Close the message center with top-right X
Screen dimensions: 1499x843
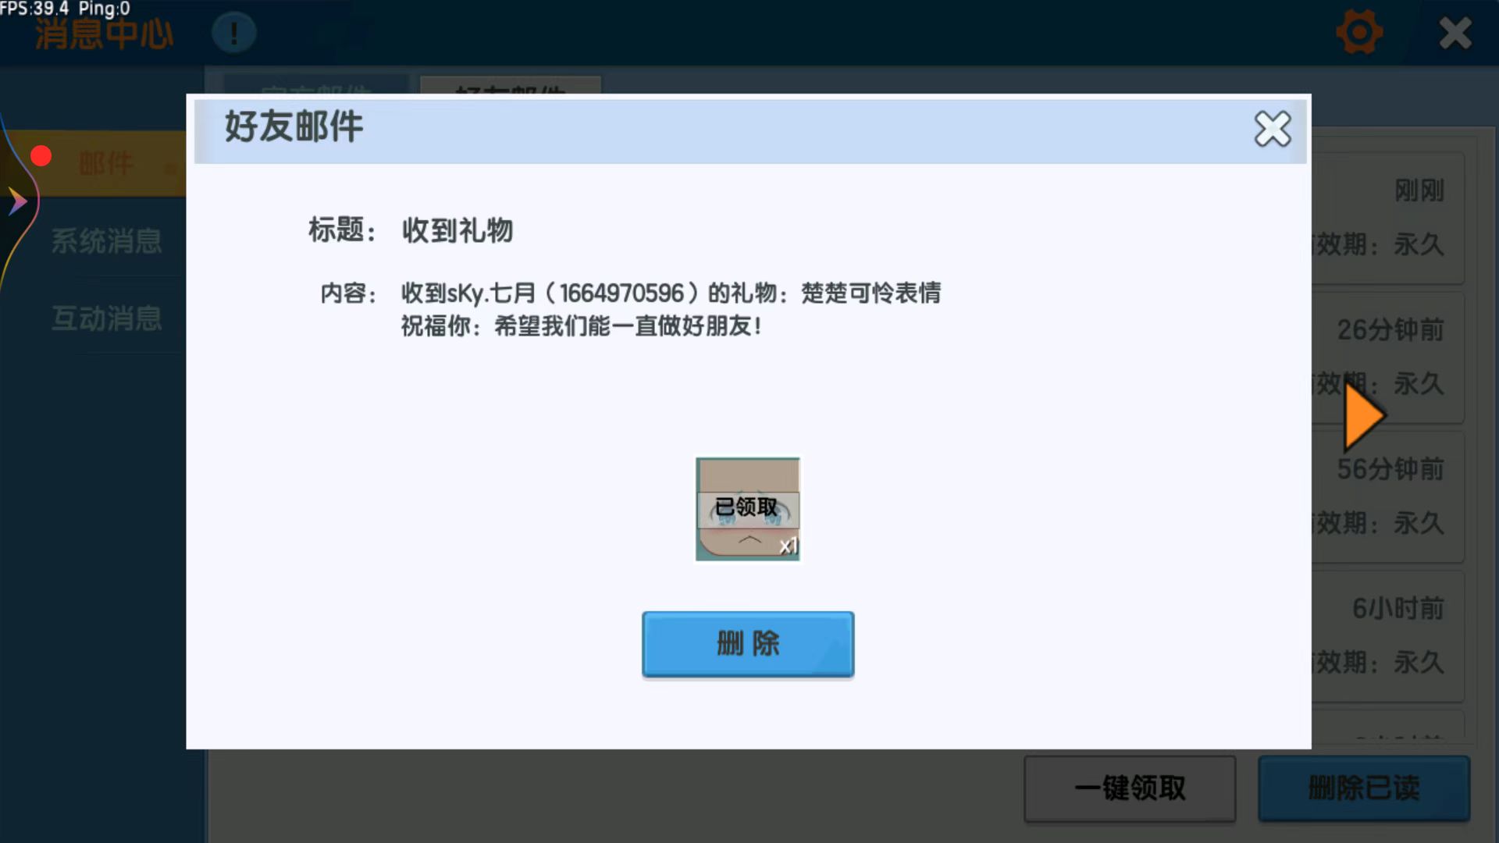tap(1455, 33)
